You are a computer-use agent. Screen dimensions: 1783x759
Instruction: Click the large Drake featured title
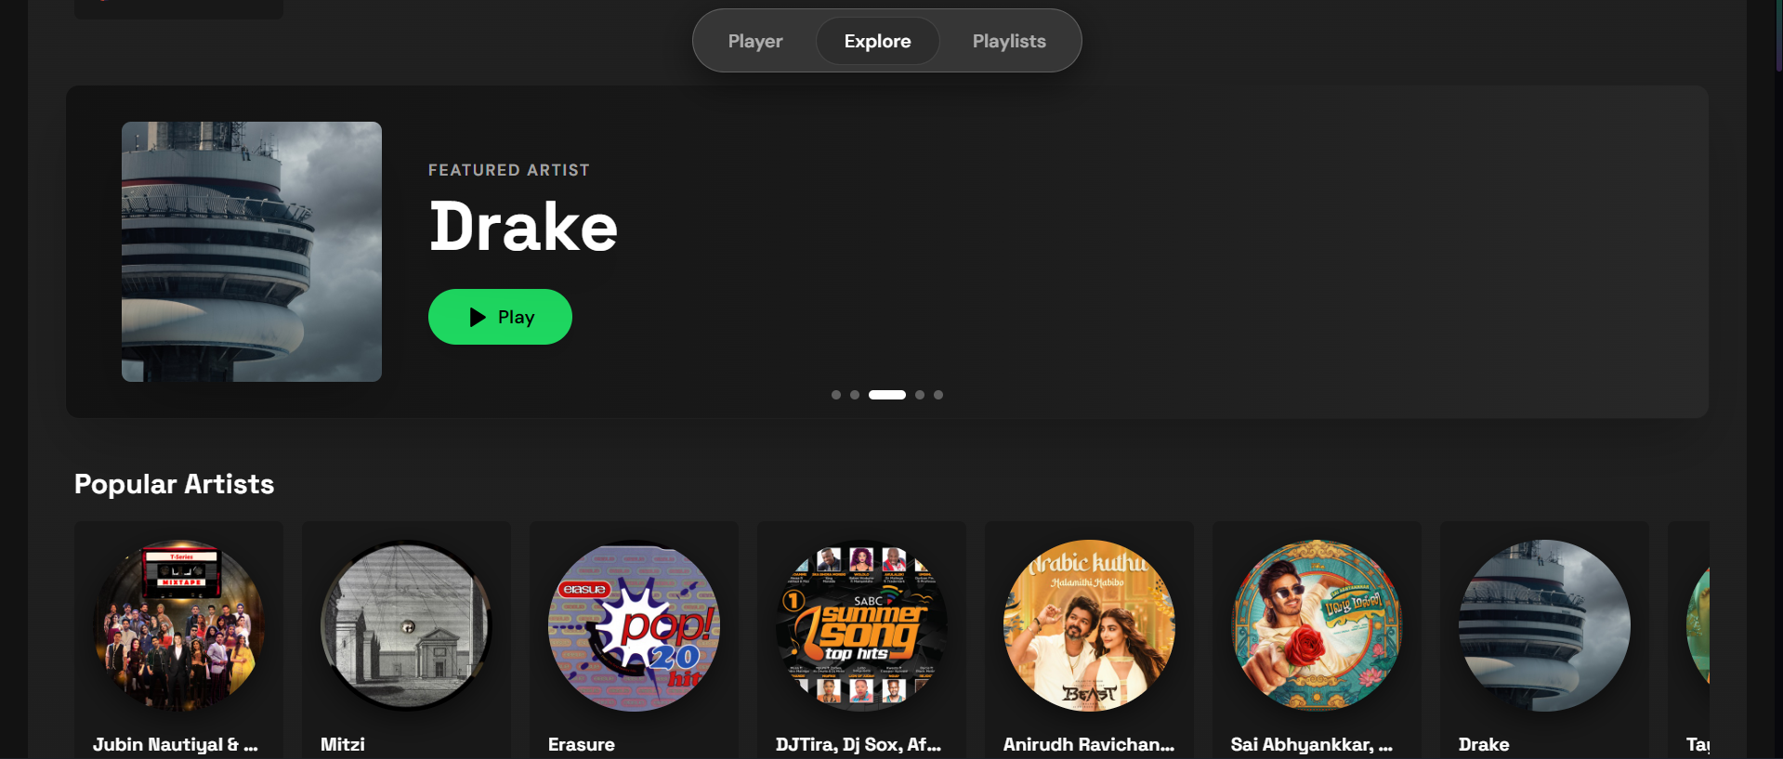click(x=523, y=227)
